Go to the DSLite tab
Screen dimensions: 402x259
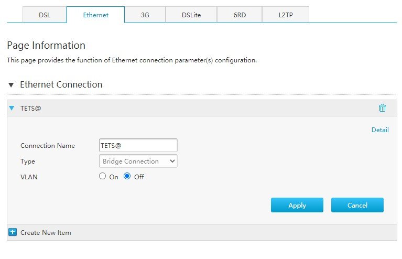point(191,15)
